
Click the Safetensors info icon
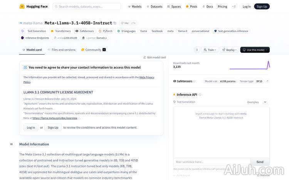(194, 81)
